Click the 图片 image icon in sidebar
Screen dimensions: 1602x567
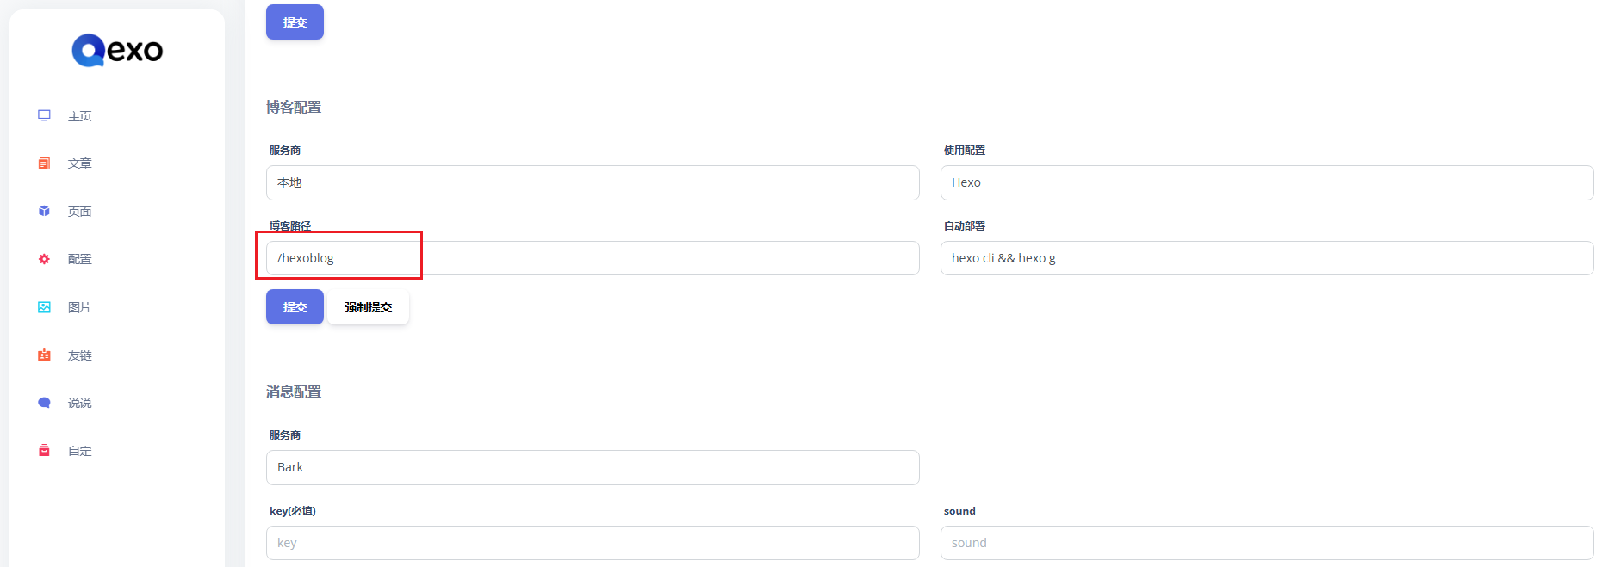tap(44, 307)
